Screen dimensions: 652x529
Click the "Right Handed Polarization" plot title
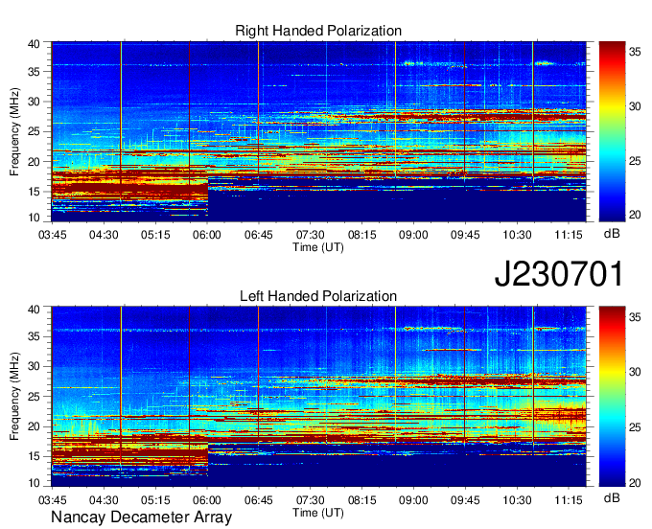pyautogui.click(x=318, y=31)
